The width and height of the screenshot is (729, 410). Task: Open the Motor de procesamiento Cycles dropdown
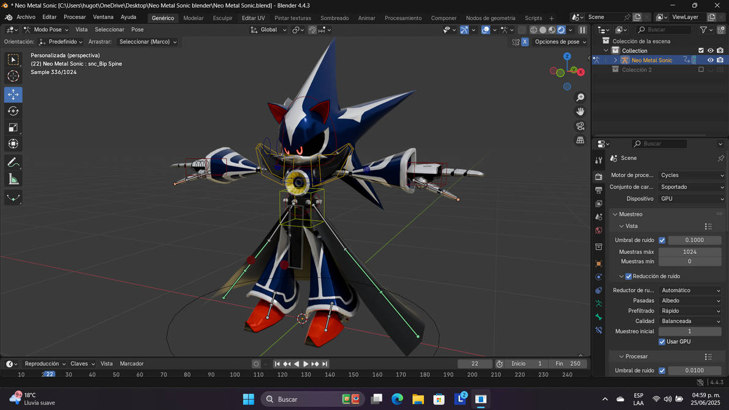[x=692, y=176]
